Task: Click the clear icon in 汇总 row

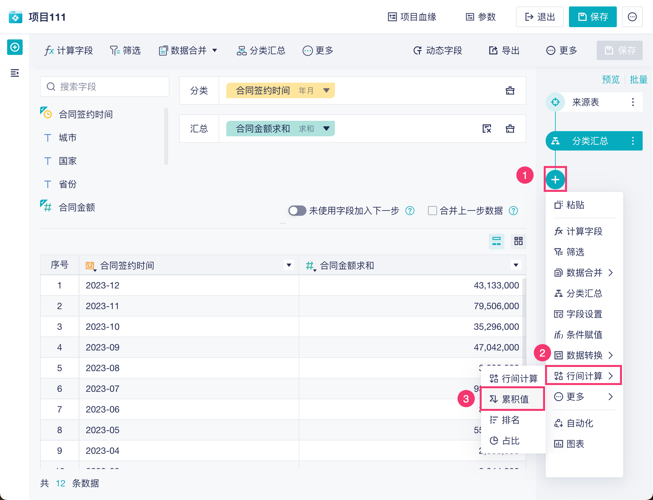Action: (487, 129)
